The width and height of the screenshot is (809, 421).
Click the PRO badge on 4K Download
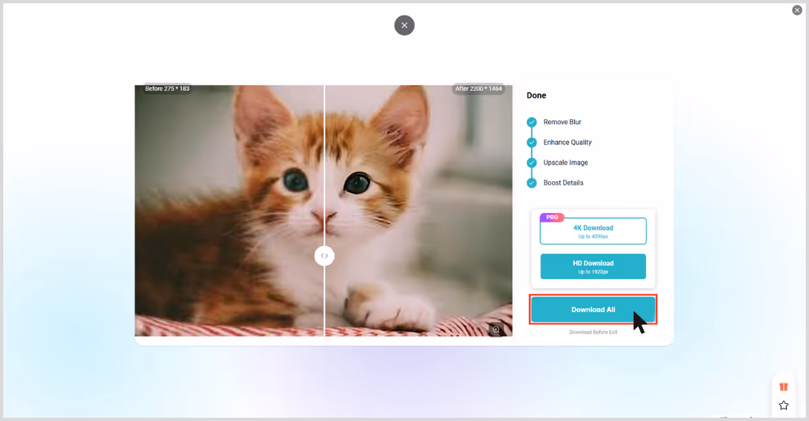tap(552, 218)
